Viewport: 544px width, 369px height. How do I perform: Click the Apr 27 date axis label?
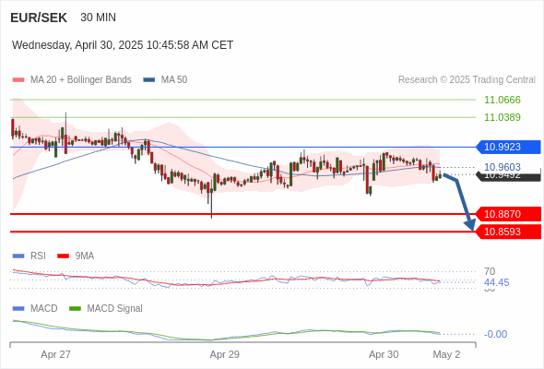(56, 355)
